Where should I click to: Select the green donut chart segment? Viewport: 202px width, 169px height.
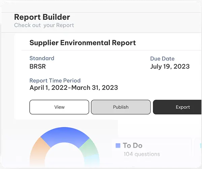pyautogui.click(x=89, y=147)
